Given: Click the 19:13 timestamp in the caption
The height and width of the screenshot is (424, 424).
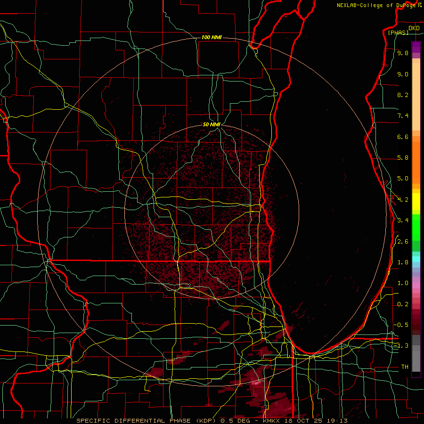Looking at the screenshot, I should [337, 421].
